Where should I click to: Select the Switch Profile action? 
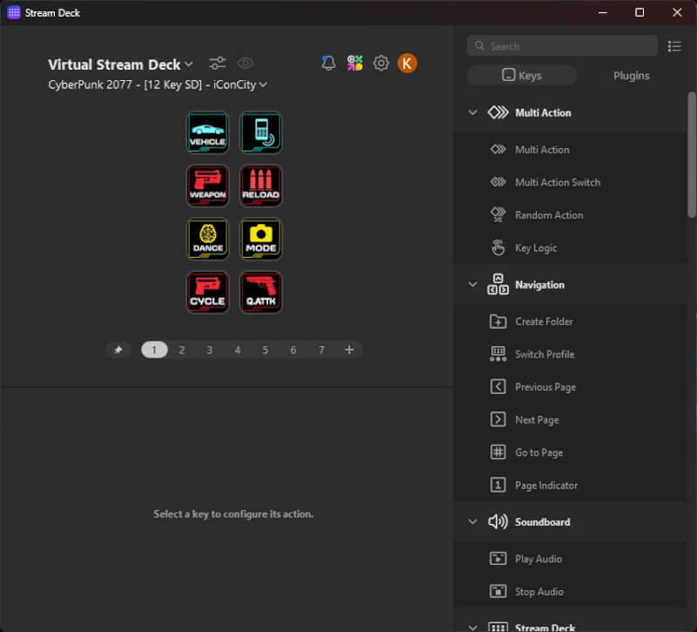click(571, 354)
